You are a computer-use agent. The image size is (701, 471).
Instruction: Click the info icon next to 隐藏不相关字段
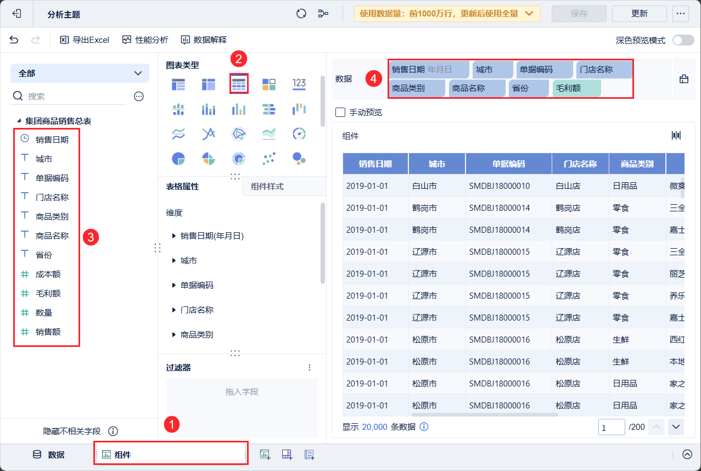point(113,431)
